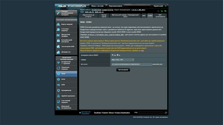Screen dimensions: 223x125
Task: Click the operation mode link Бездротовий маршрутизатор
Action: (x=103, y=10)
